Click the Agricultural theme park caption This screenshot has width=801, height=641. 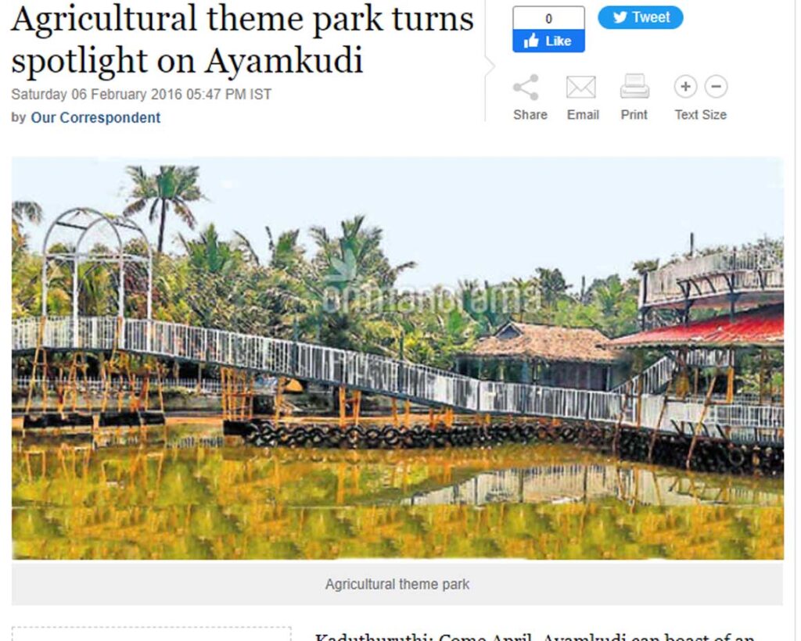(397, 585)
